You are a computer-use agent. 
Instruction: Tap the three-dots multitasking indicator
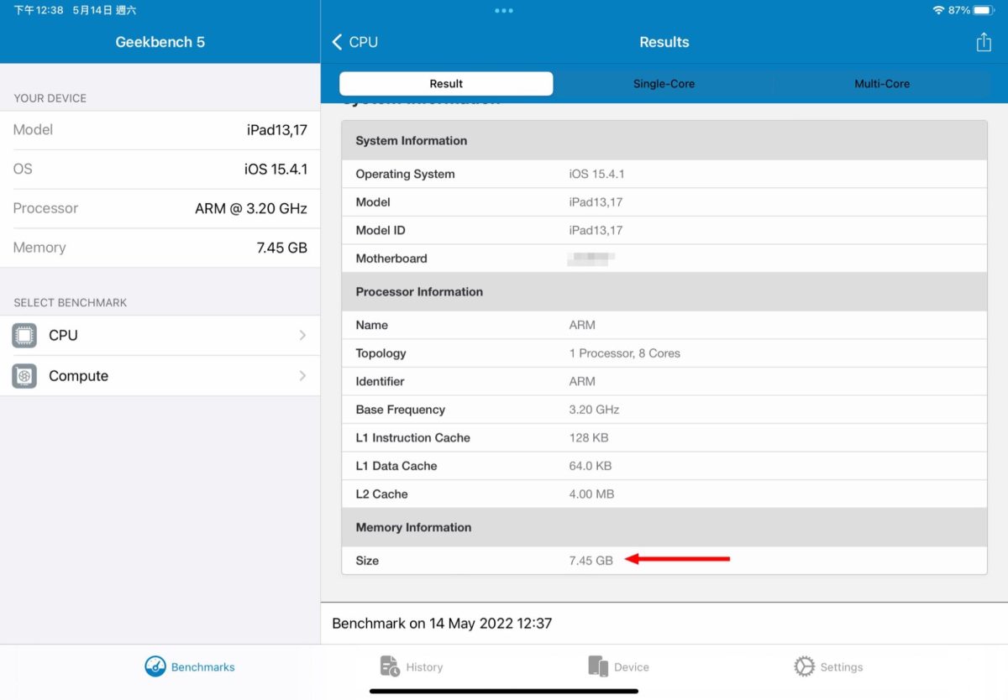pyautogui.click(x=504, y=10)
